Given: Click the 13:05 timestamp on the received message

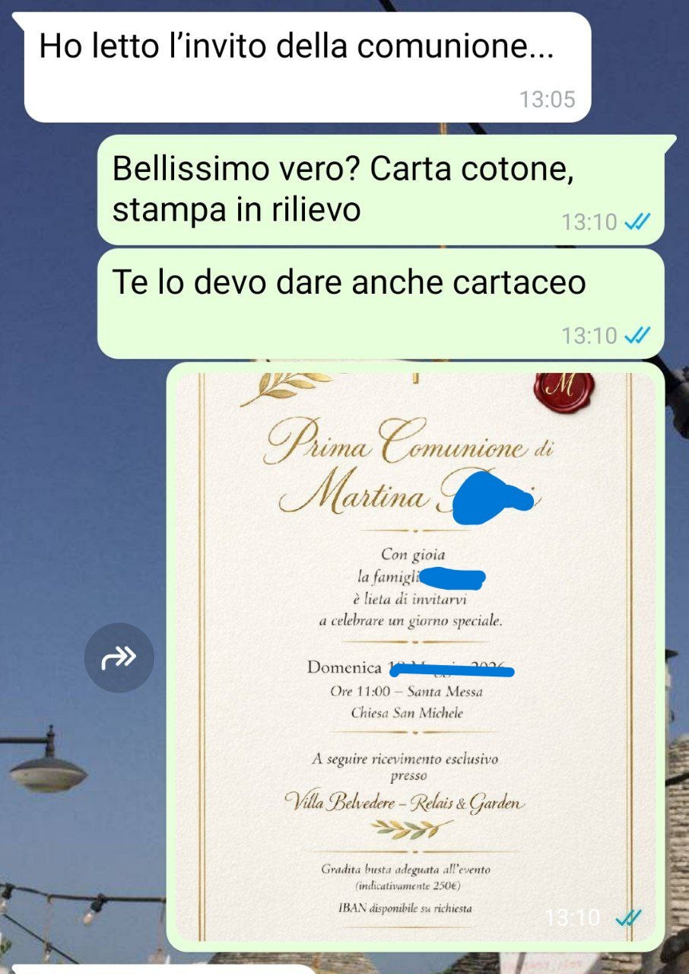Looking at the screenshot, I should (x=548, y=99).
